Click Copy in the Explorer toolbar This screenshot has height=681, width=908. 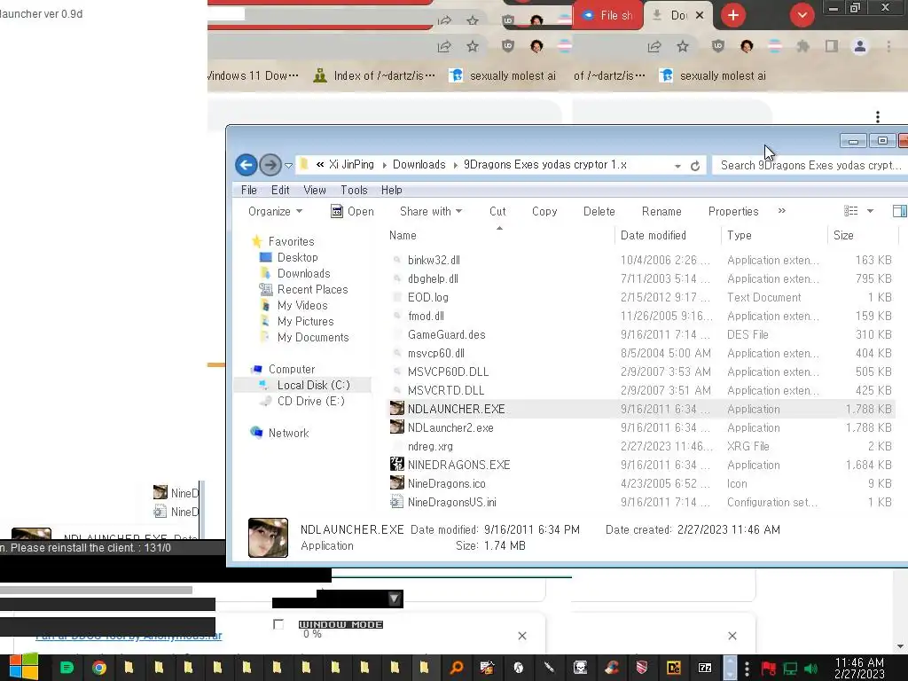tap(544, 211)
